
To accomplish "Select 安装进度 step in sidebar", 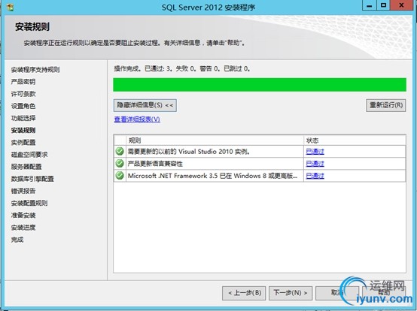I will 23,228.
